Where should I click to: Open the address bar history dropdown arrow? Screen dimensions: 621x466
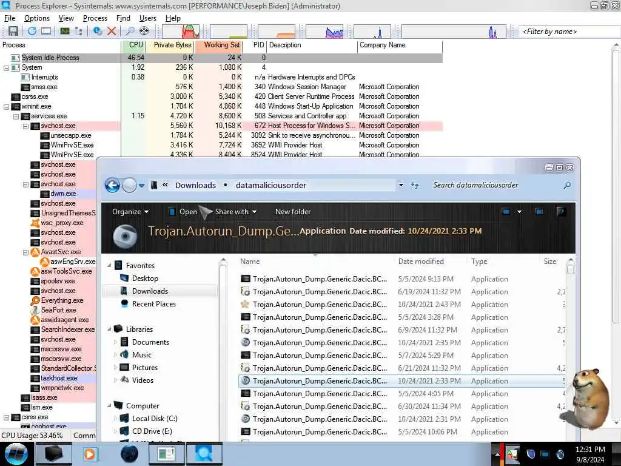[401, 185]
